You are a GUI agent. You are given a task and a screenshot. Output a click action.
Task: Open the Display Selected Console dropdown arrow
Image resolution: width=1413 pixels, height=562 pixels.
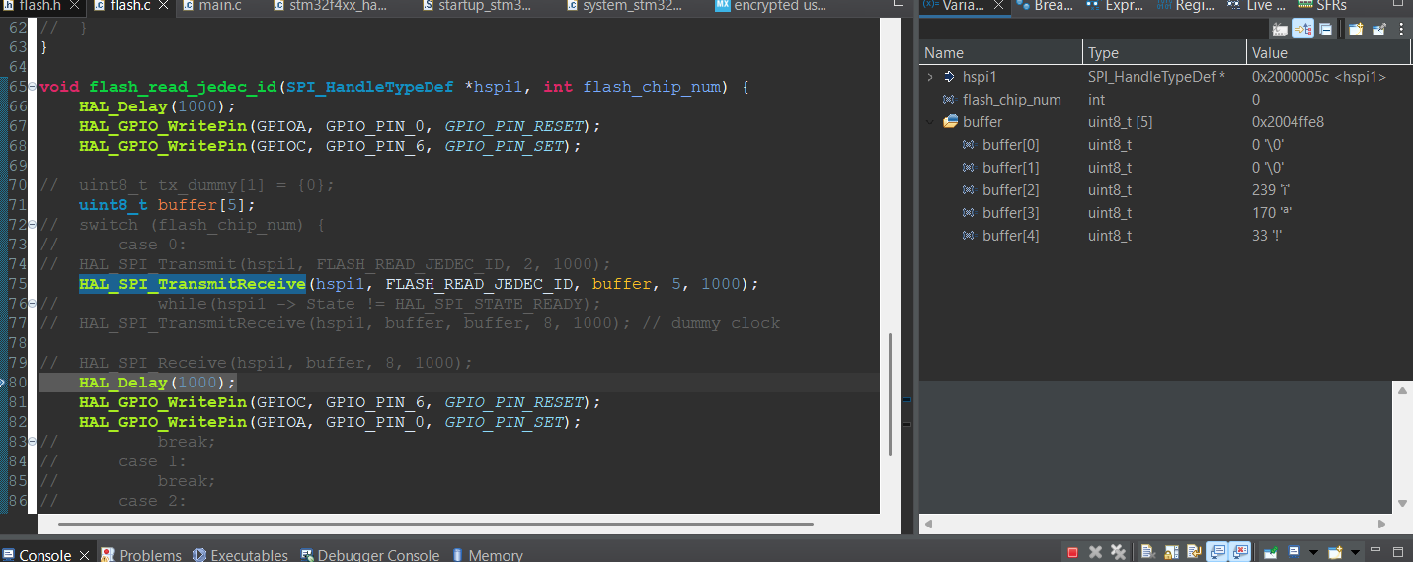1311,552
